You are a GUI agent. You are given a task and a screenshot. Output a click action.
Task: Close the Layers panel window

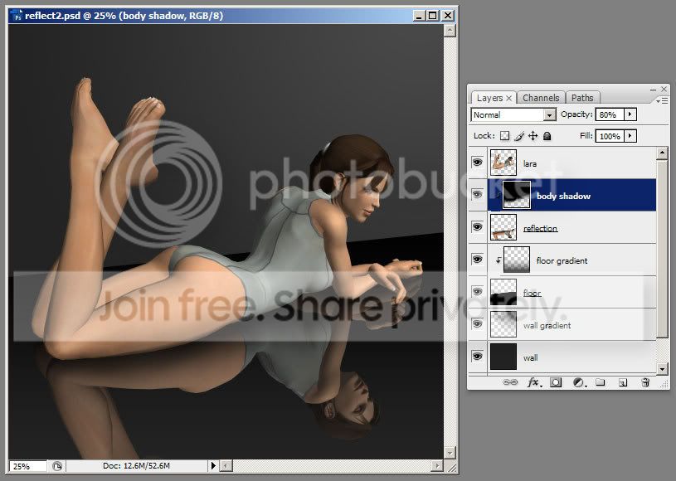664,90
